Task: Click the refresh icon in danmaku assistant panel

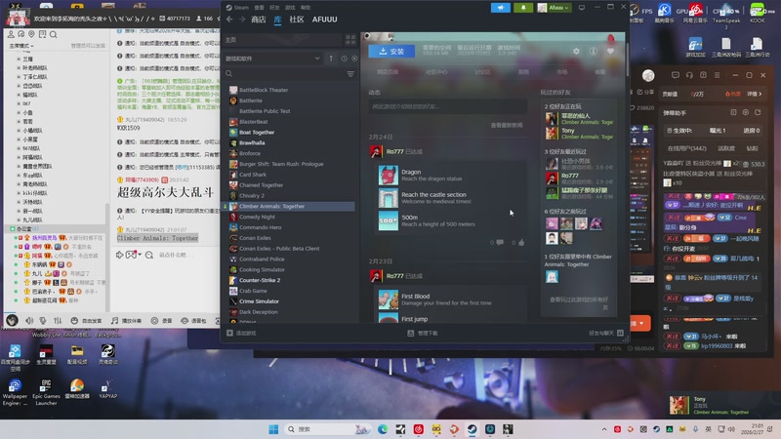Action: [758, 112]
